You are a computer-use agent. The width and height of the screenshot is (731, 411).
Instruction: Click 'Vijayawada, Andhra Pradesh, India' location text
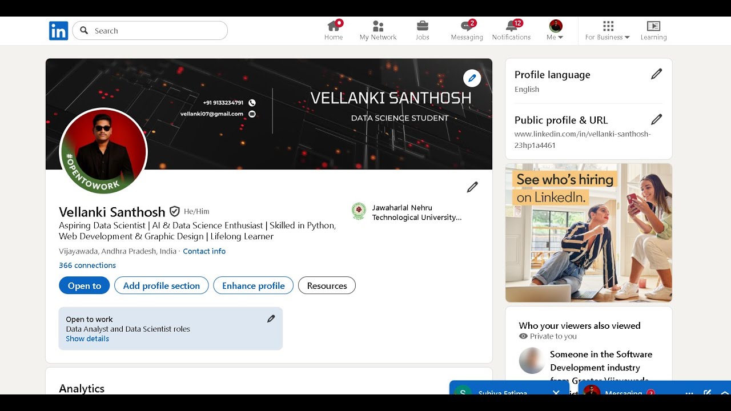pyautogui.click(x=118, y=251)
